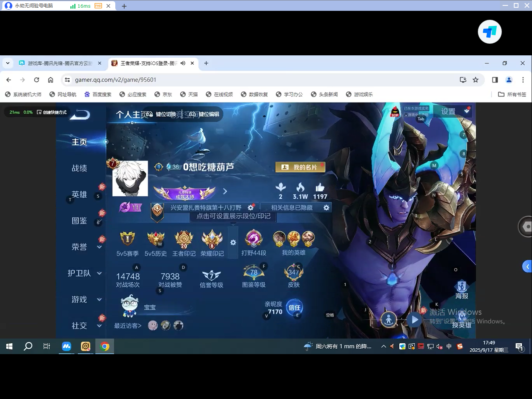
Task: Expand the 荣誉 sidebar section
Action: click(x=99, y=247)
